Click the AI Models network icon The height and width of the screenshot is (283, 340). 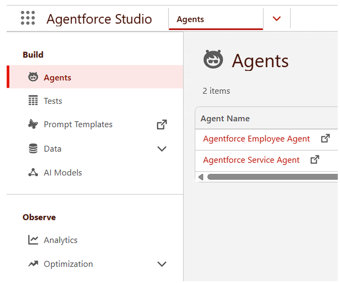(x=33, y=172)
